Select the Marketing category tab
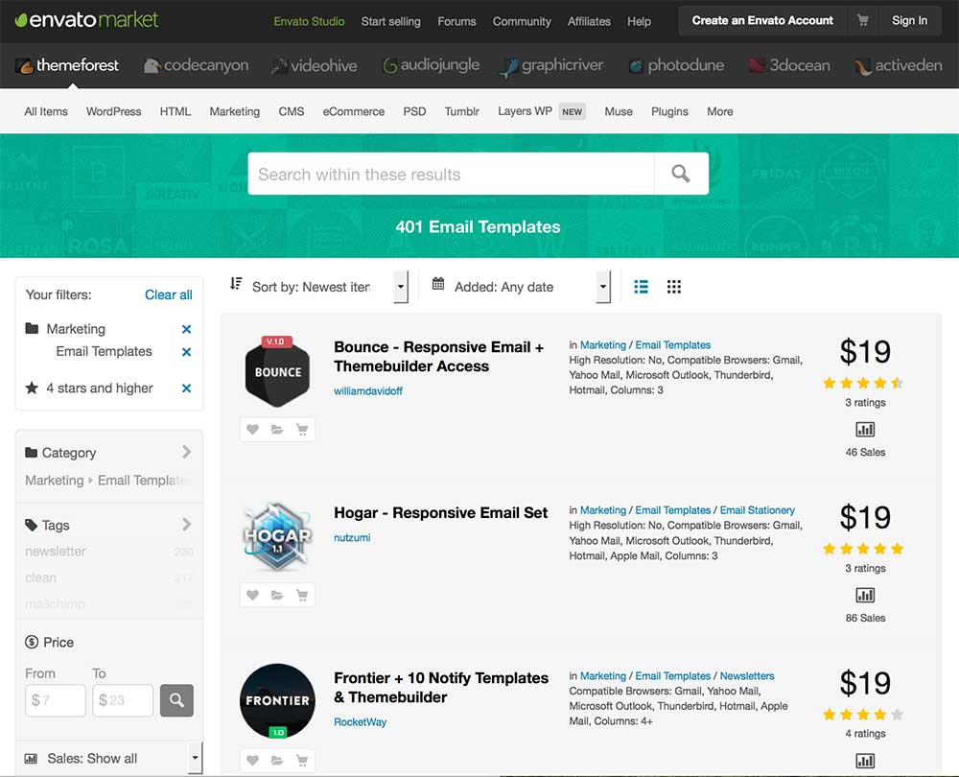The height and width of the screenshot is (777, 959). click(235, 111)
